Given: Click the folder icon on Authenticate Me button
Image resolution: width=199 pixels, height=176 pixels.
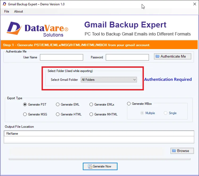Looking at the screenshot, I should click(x=157, y=56).
